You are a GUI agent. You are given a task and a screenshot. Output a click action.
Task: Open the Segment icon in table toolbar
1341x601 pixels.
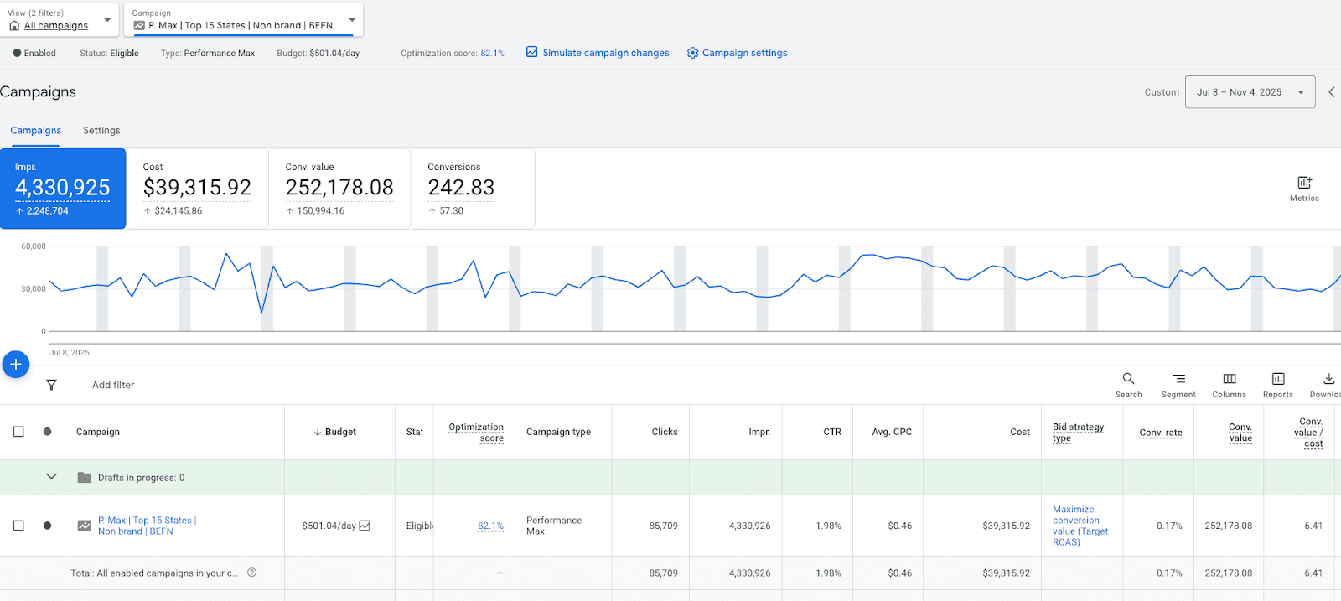pyautogui.click(x=1178, y=379)
